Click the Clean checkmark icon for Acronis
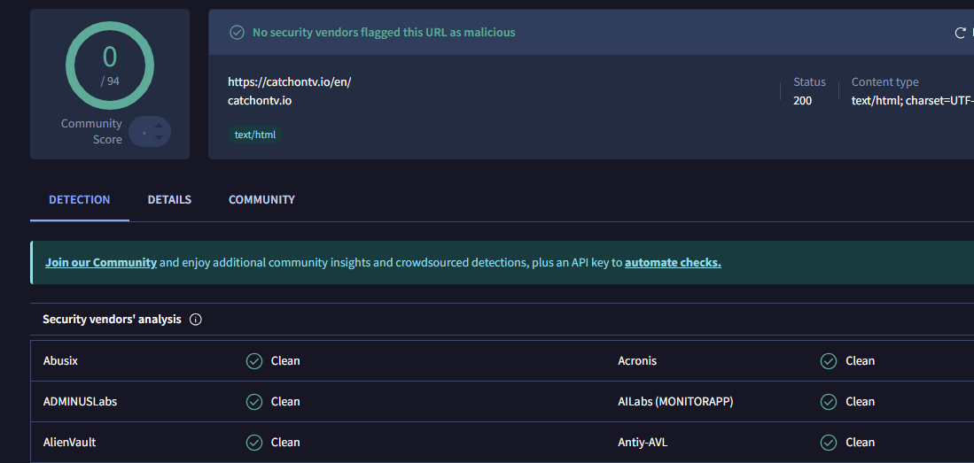 pos(829,361)
